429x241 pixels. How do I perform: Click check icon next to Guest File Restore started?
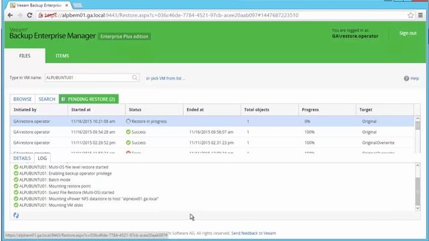pyautogui.click(x=16, y=192)
